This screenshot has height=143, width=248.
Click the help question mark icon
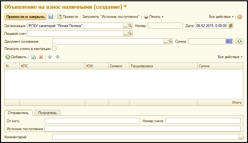[x=240, y=17]
